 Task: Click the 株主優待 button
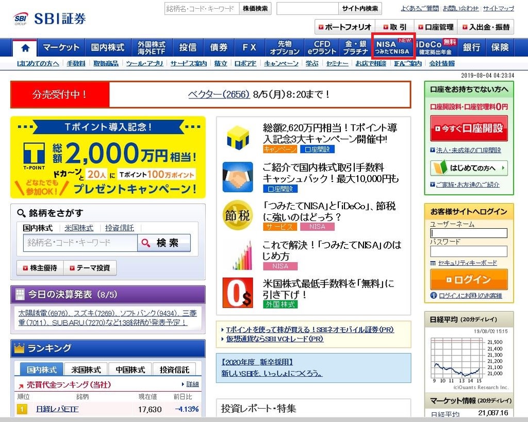click(x=40, y=268)
